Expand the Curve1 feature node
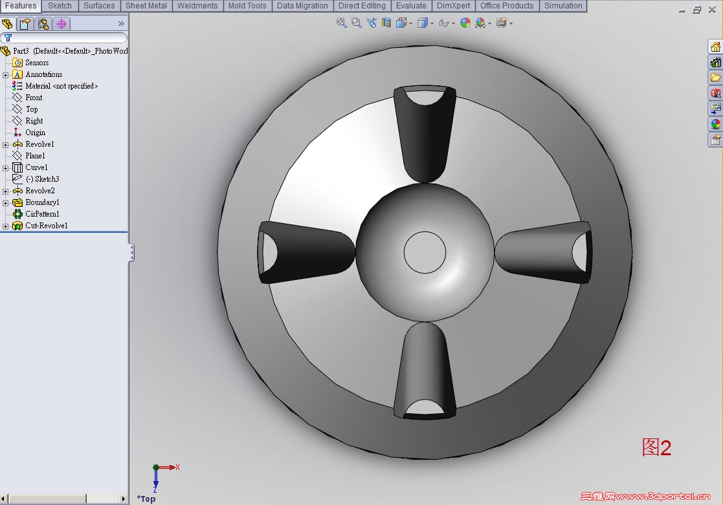Image resolution: width=723 pixels, height=505 pixels. click(6, 168)
